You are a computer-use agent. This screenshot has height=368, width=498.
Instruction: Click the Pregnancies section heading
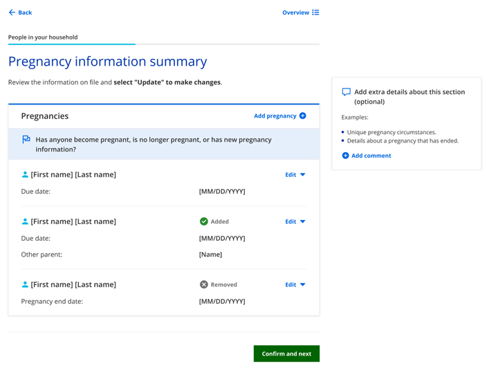pyautogui.click(x=45, y=116)
